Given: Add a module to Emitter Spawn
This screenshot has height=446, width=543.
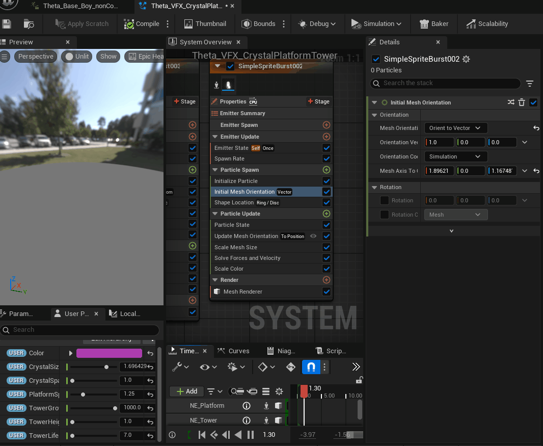Looking at the screenshot, I should pyautogui.click(x=326, y=125).
